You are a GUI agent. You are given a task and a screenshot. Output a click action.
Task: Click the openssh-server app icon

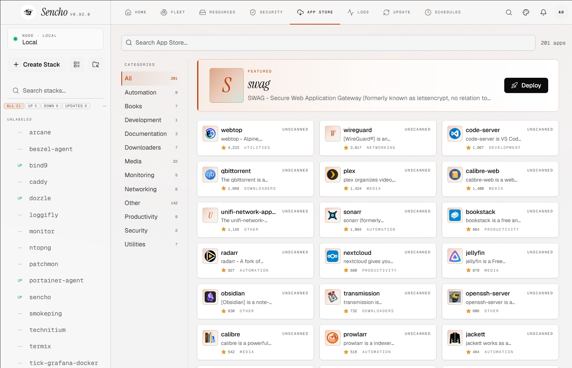click(455, 297)
